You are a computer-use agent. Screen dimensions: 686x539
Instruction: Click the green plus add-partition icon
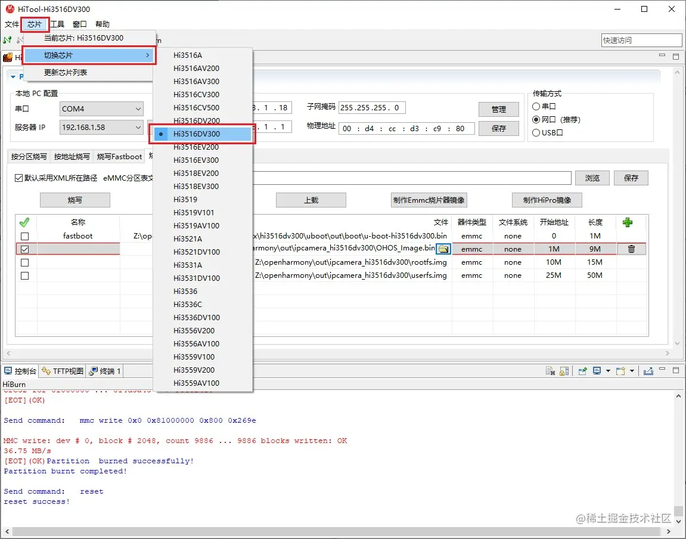[x=628, y=222]
